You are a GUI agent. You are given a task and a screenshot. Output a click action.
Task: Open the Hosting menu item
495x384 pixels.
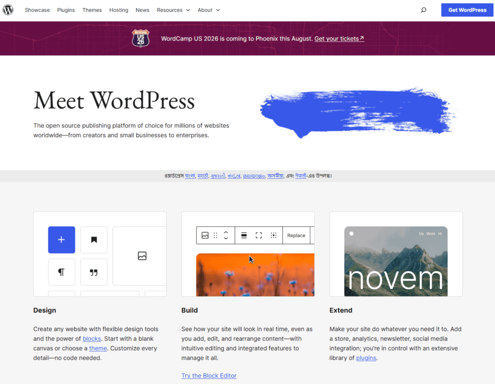pos(119,10)
